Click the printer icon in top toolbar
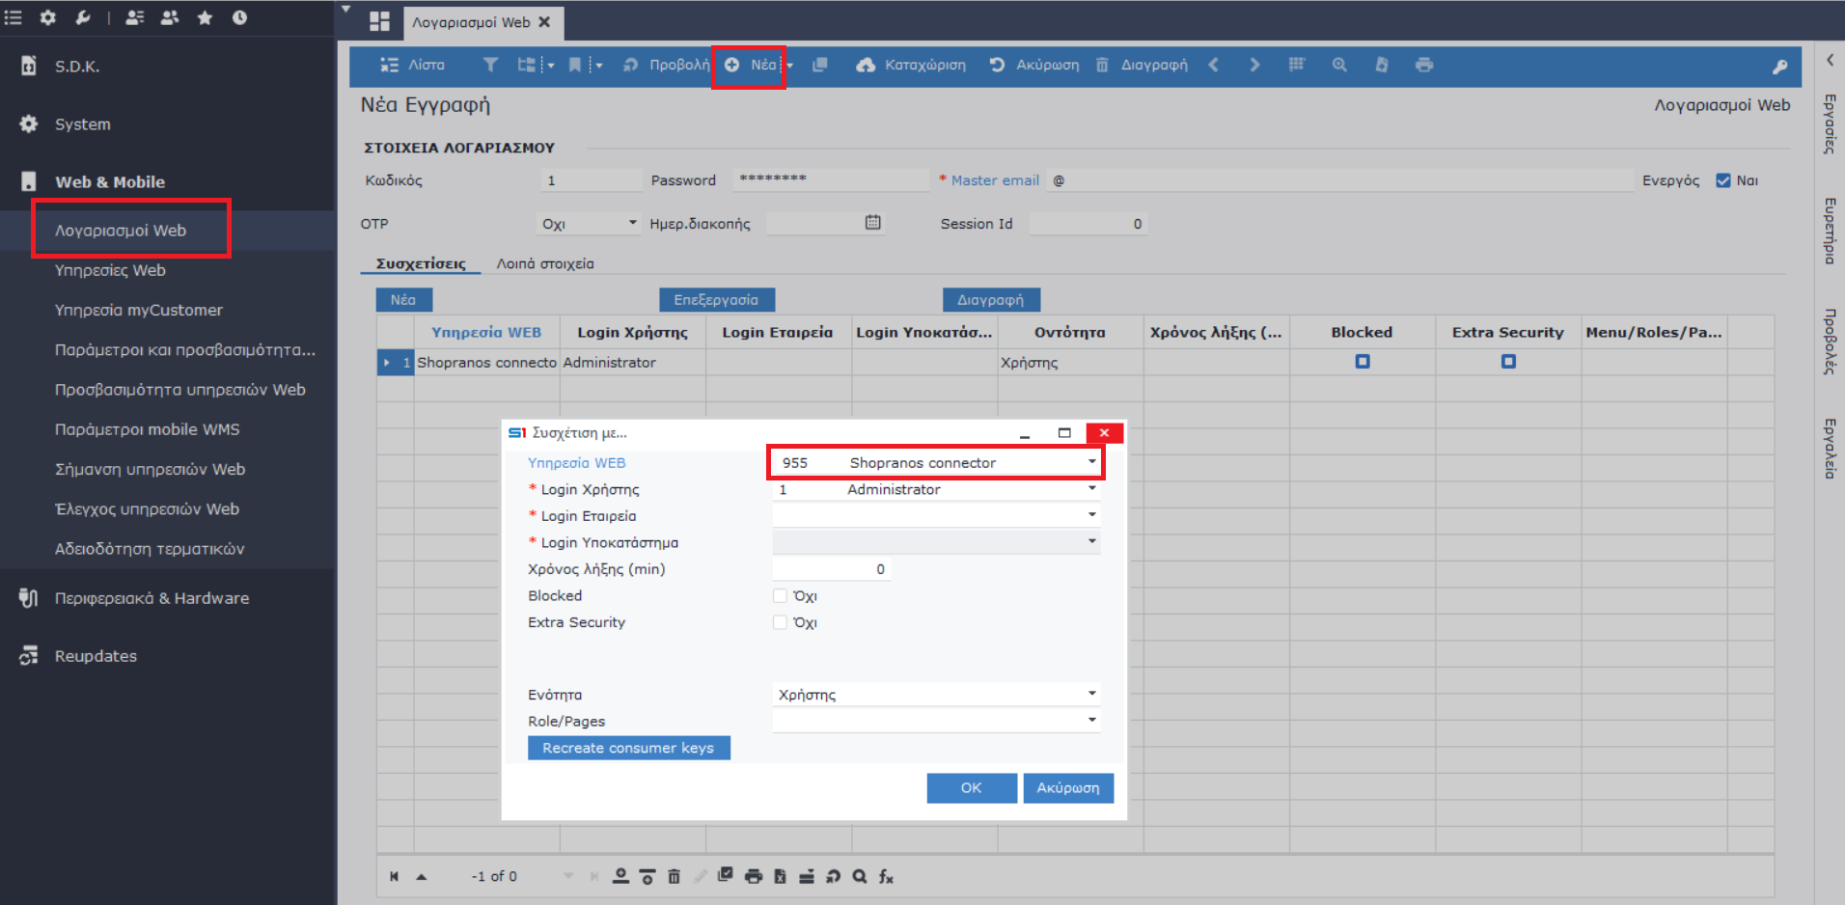1845x905 pixels. (1423, 65)
